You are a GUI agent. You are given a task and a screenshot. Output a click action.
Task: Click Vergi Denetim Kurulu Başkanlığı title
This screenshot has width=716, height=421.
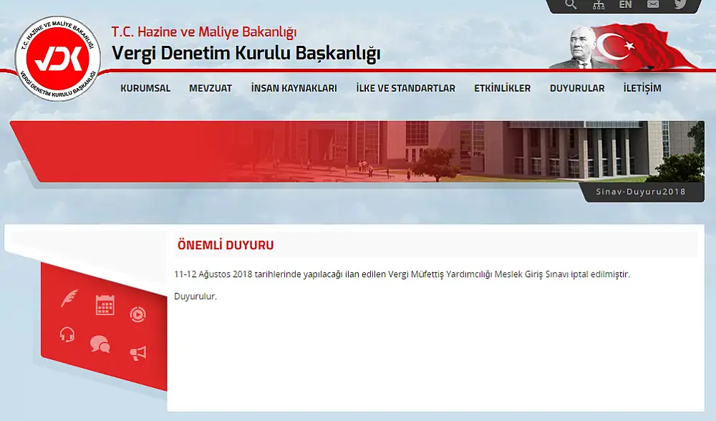tap(246, 54)
